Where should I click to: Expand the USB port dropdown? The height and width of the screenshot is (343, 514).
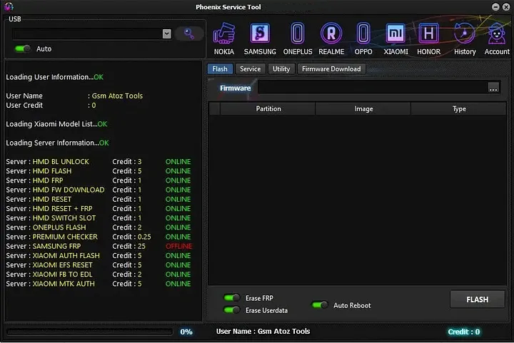pyautogui.click(x=166, y=34)
